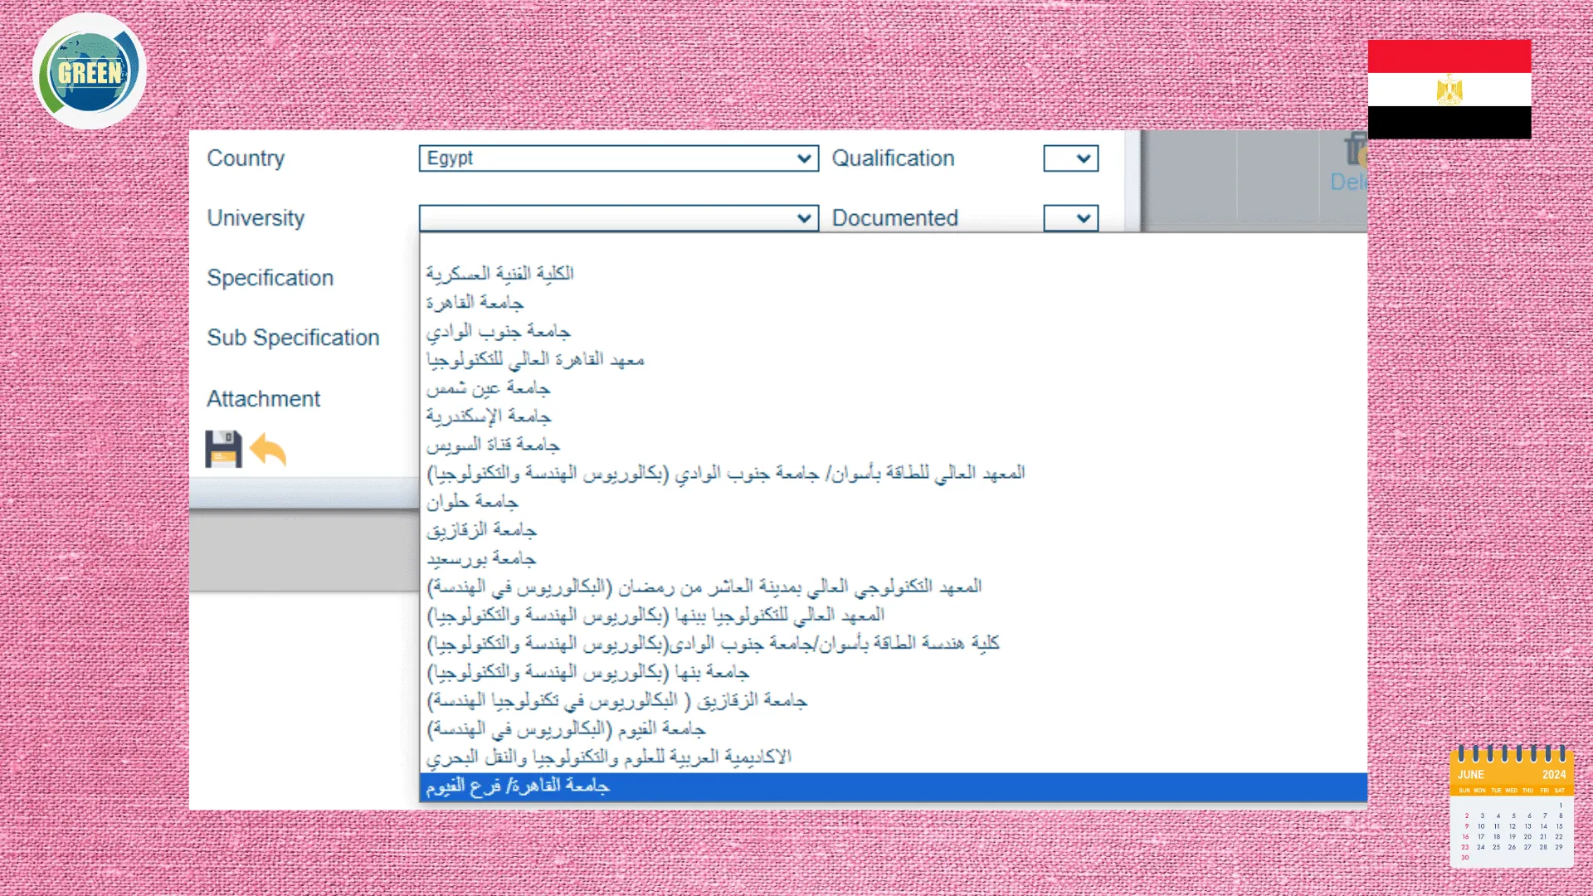Open the Country dropdown showing Egypt
1593x896 pixels.
click(x=618, y=158)
